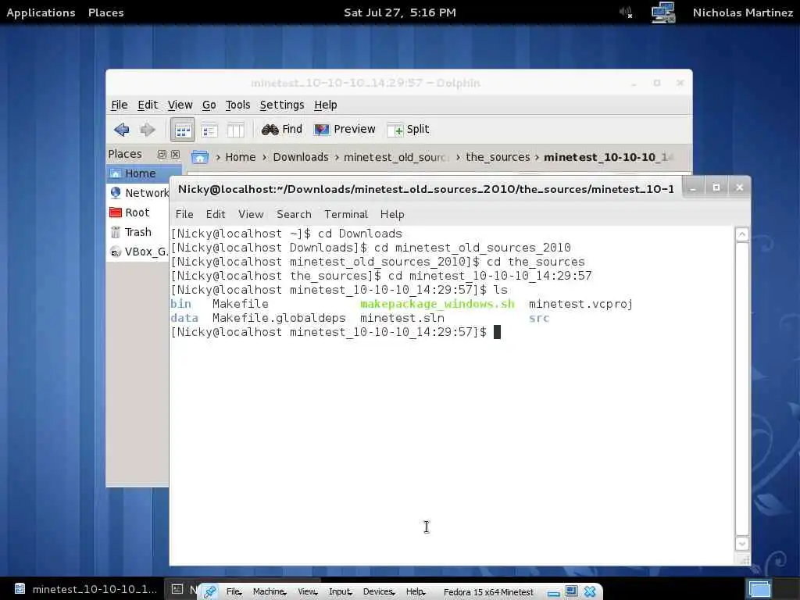This screenshot has width=800, height=600.
Task: Open Dolphin Tools menu
Action: pyautogui.click(x=237, y=105)
